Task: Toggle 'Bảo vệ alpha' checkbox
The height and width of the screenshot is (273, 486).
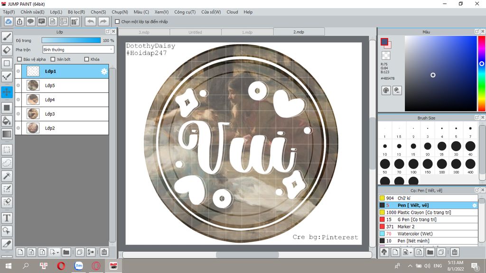Action: click(19, 59)
